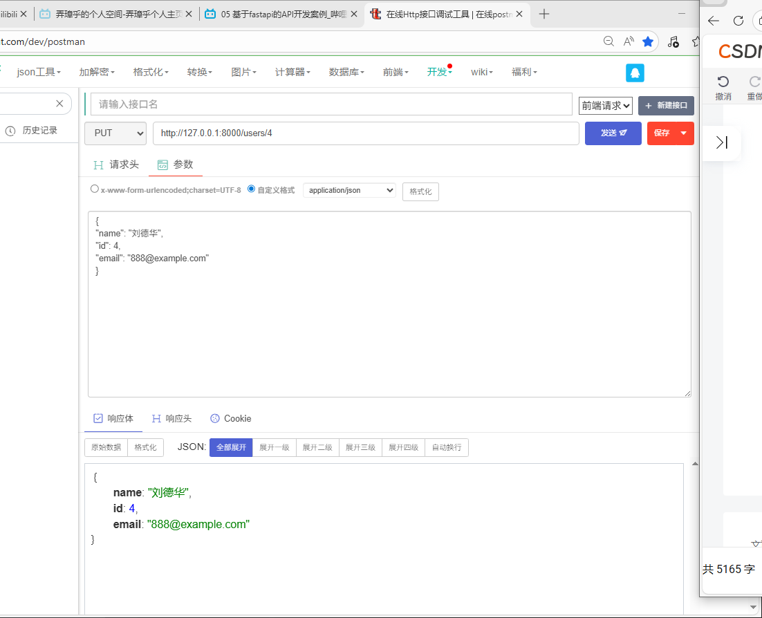This screenshot has height=618, width=762.
Task: Open the 前端请求 dropdown
Action: tap(606, 106)
